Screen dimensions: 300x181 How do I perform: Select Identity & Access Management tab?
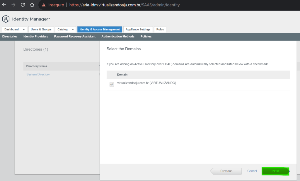tap(100, 30)
